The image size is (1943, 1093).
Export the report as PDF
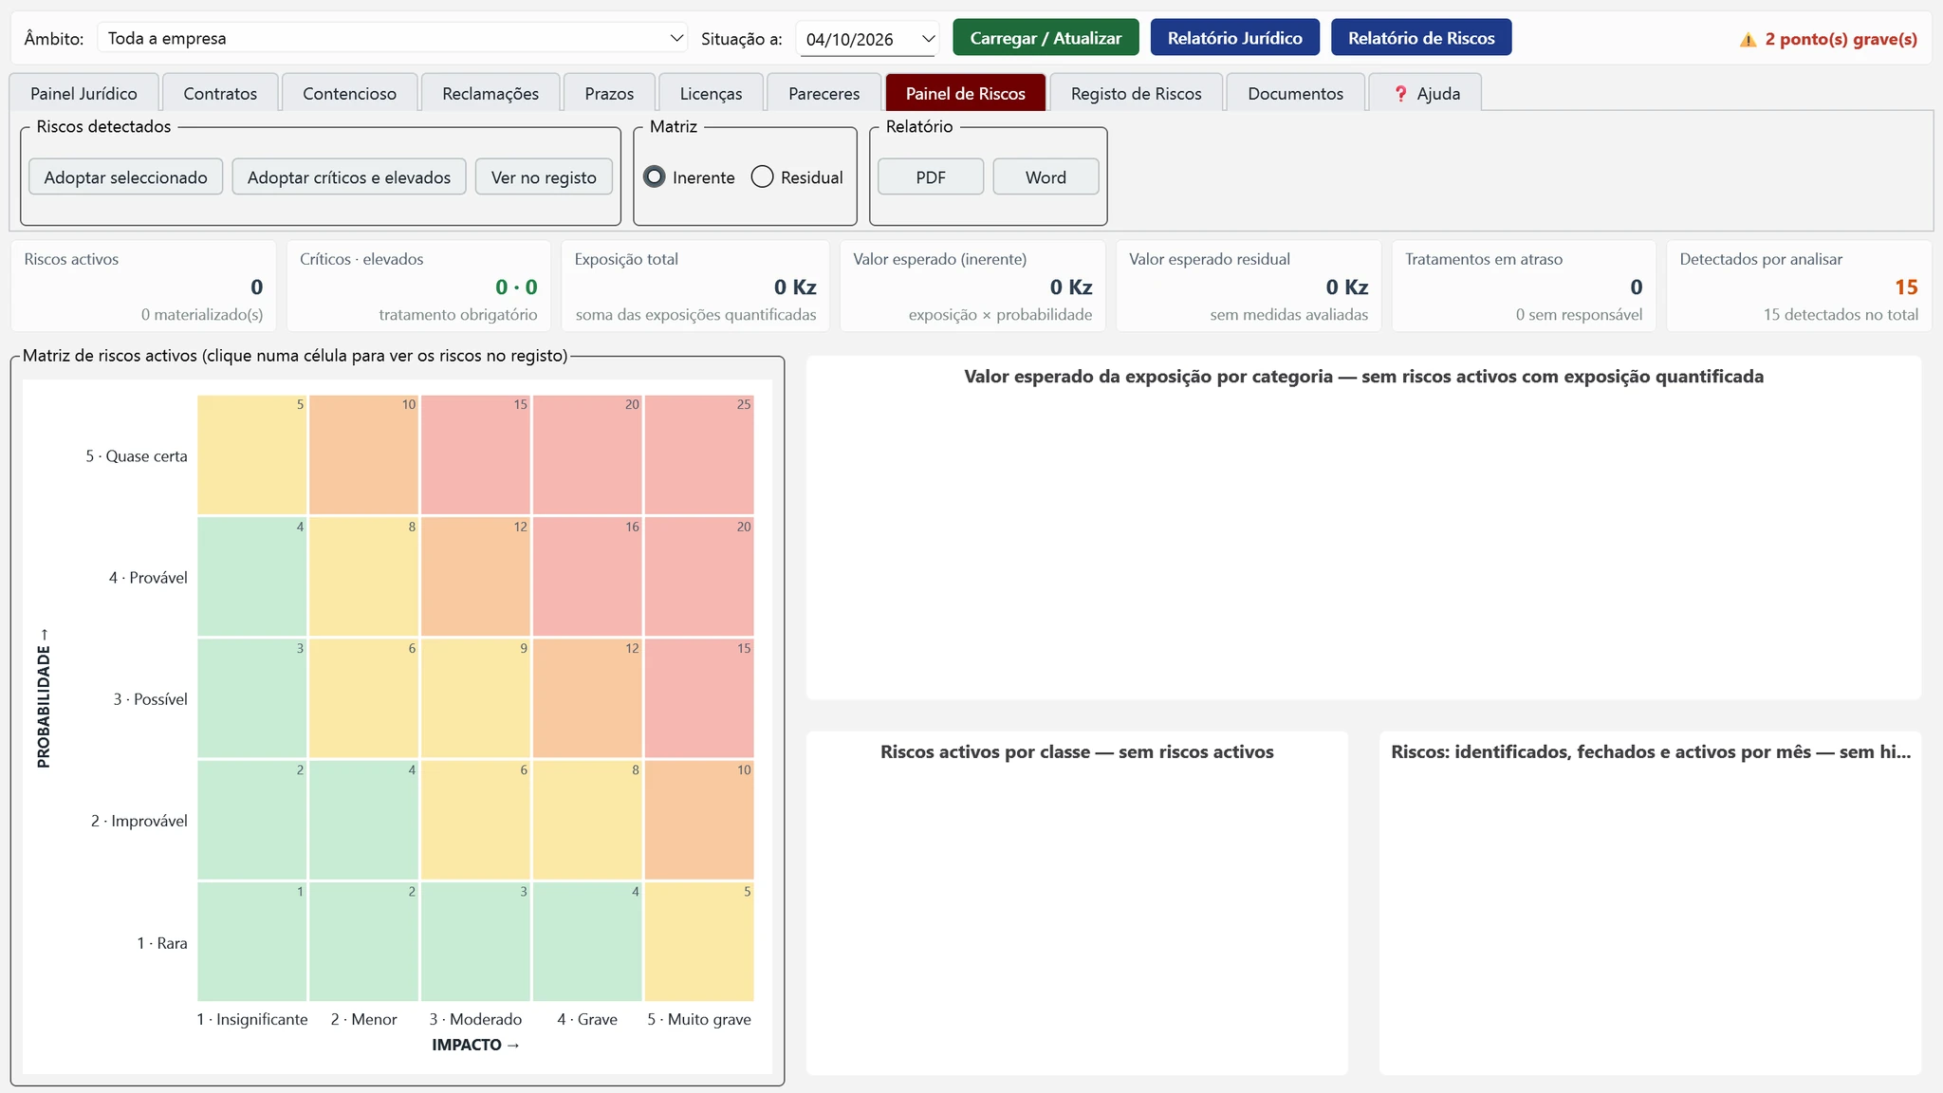coord(931,176)
